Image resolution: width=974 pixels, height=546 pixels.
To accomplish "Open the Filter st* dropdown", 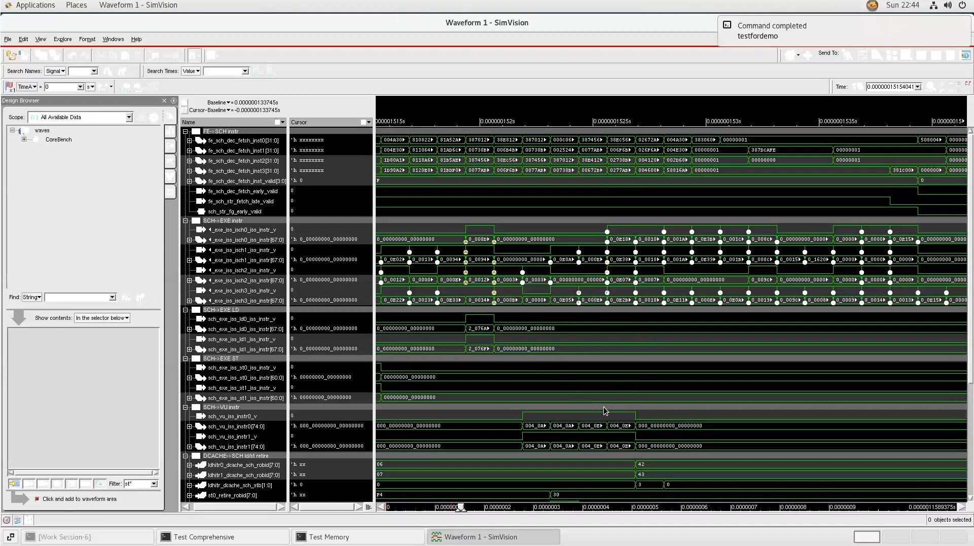I will point(154,484).
